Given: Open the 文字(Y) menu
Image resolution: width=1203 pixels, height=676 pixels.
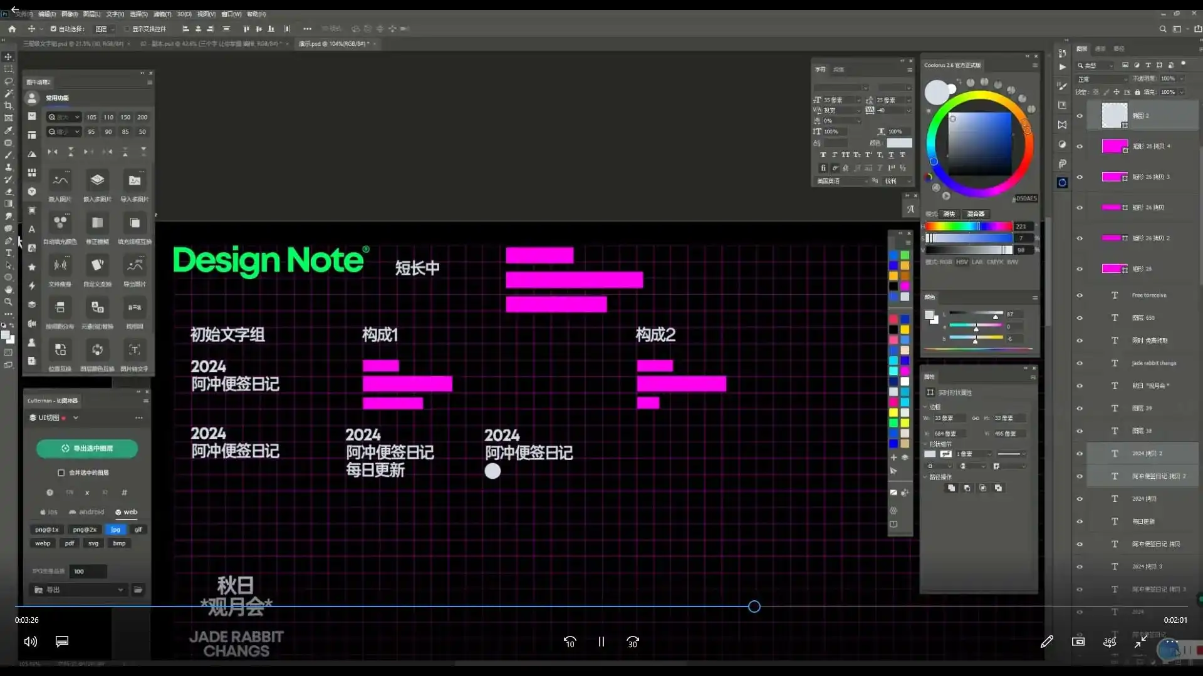Looking at the screenshot, I should coord(115,14).
